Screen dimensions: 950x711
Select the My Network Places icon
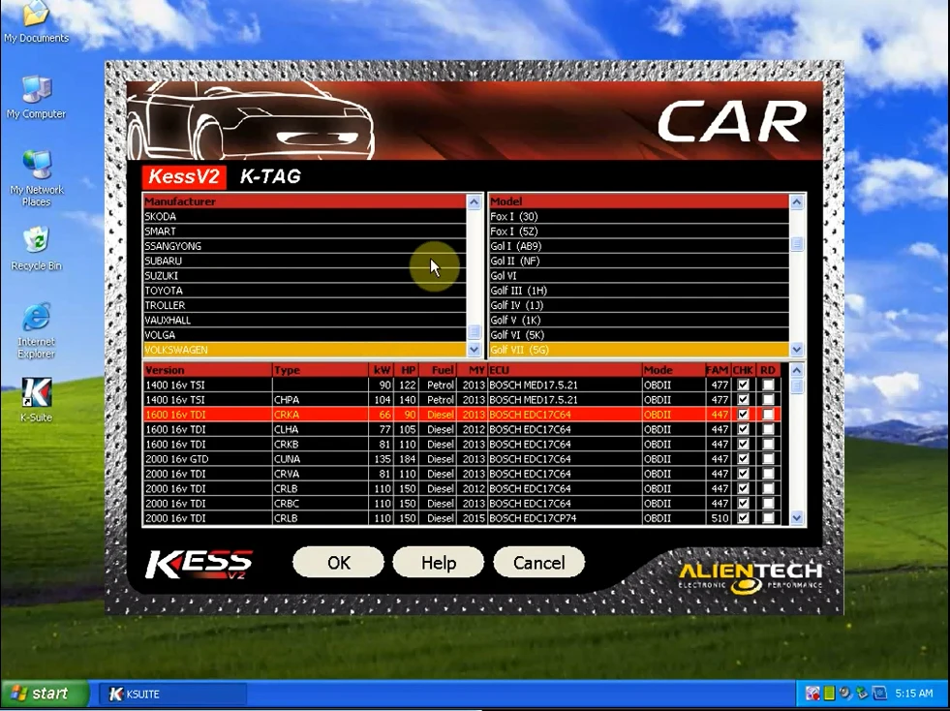coord(37,178)
